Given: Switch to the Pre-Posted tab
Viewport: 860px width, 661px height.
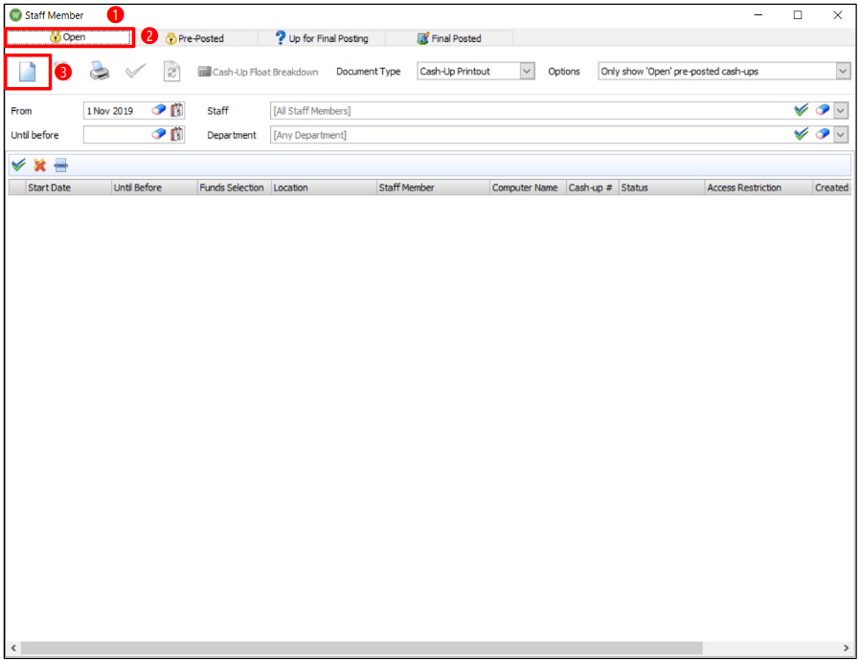Looking at the screenshot, I should click(x=194, y=38).
